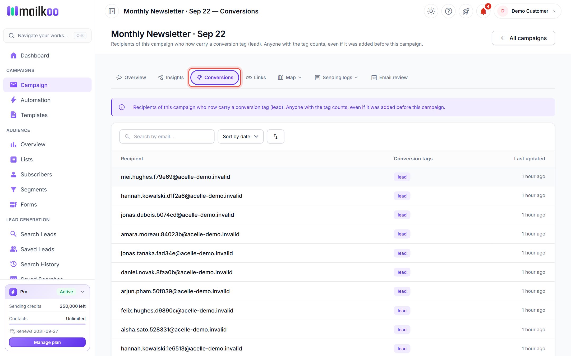Viewport: 571px width, 356px height.
Task: Open the help question mark icon
Action: (x=448, y=11)
